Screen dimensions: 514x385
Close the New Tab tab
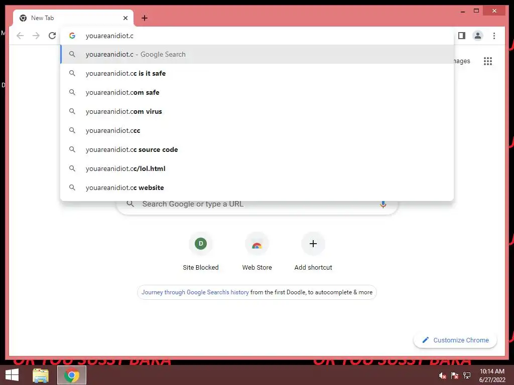click(125, 18)
